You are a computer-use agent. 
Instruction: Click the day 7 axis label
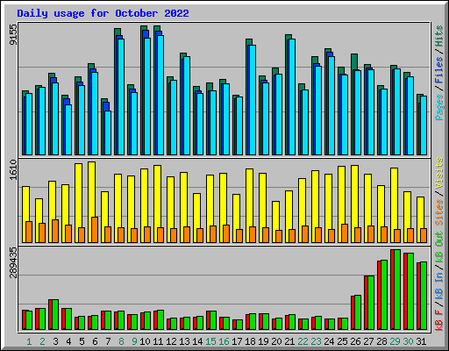[x=108, y=341]
